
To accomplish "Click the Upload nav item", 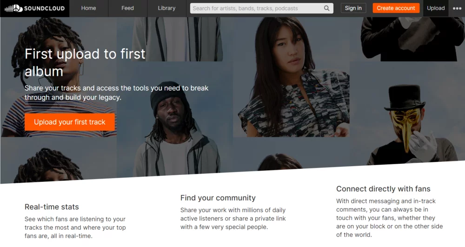I will [x=436, y=8].
